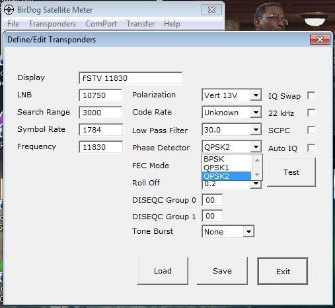
Task: Close the Define/Edit Transponders dialog
Action: pos(320,40)
